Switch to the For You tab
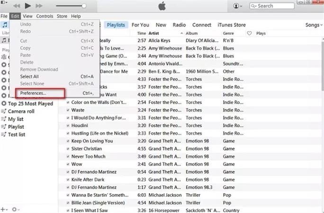Image resolution: width=324 pixels, height=213 pixels. point(140,25)
